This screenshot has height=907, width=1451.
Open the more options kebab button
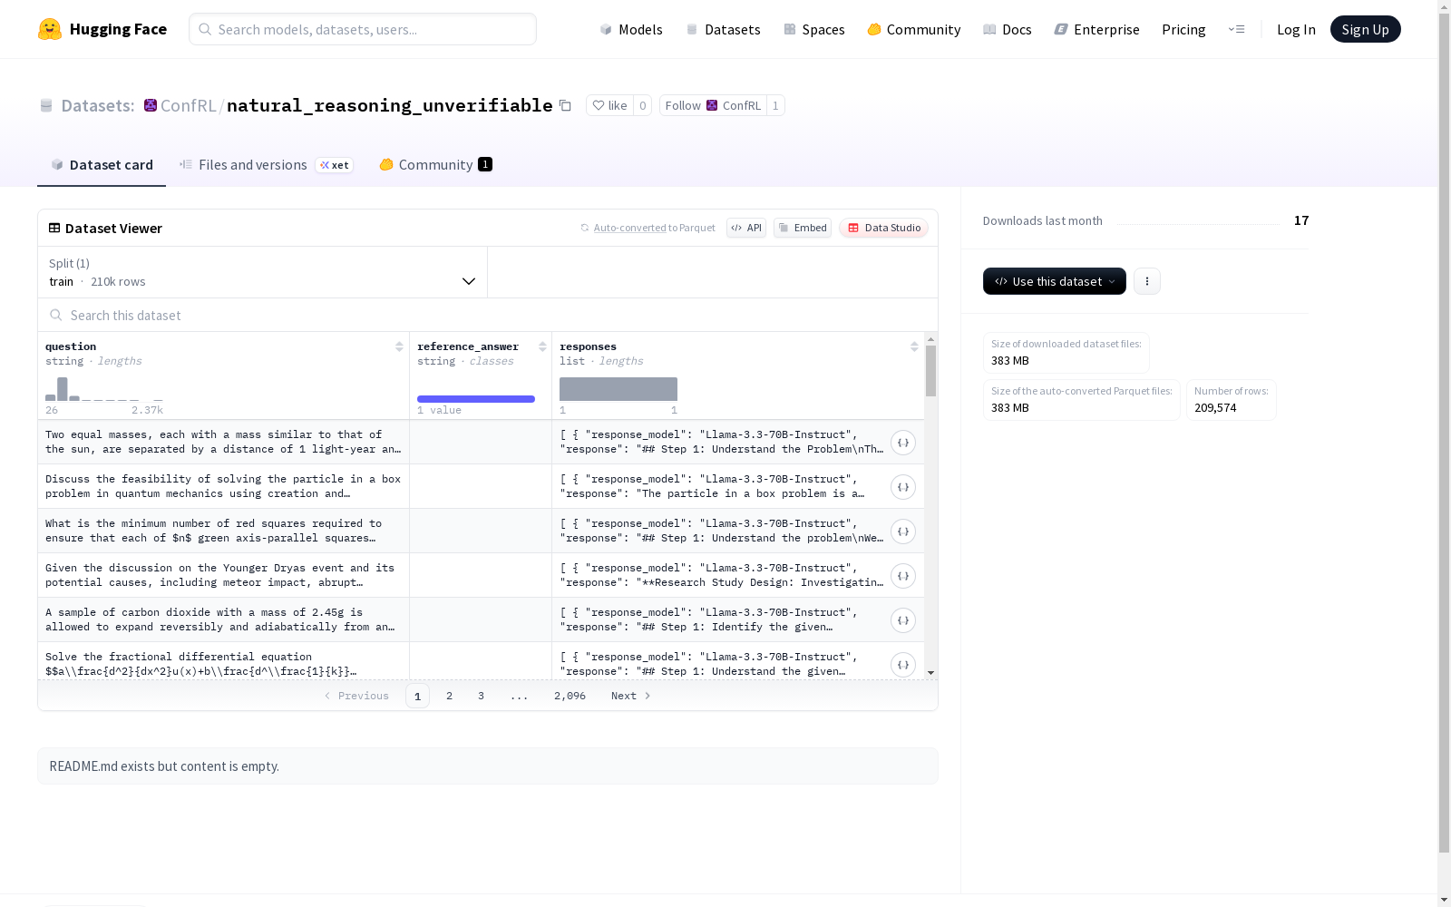(1147, 281)
